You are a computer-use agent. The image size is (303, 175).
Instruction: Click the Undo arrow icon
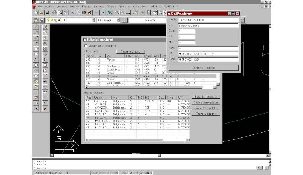[97, 12]
